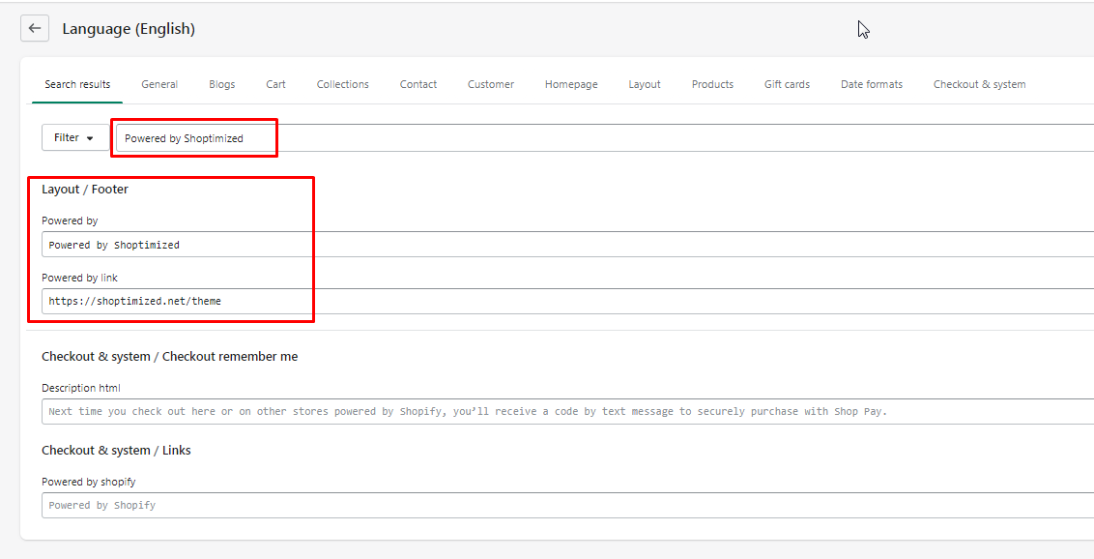Screen dimensions: 1094x559
Task: Go back using the arrow button
Action: (x=35, y=29)
